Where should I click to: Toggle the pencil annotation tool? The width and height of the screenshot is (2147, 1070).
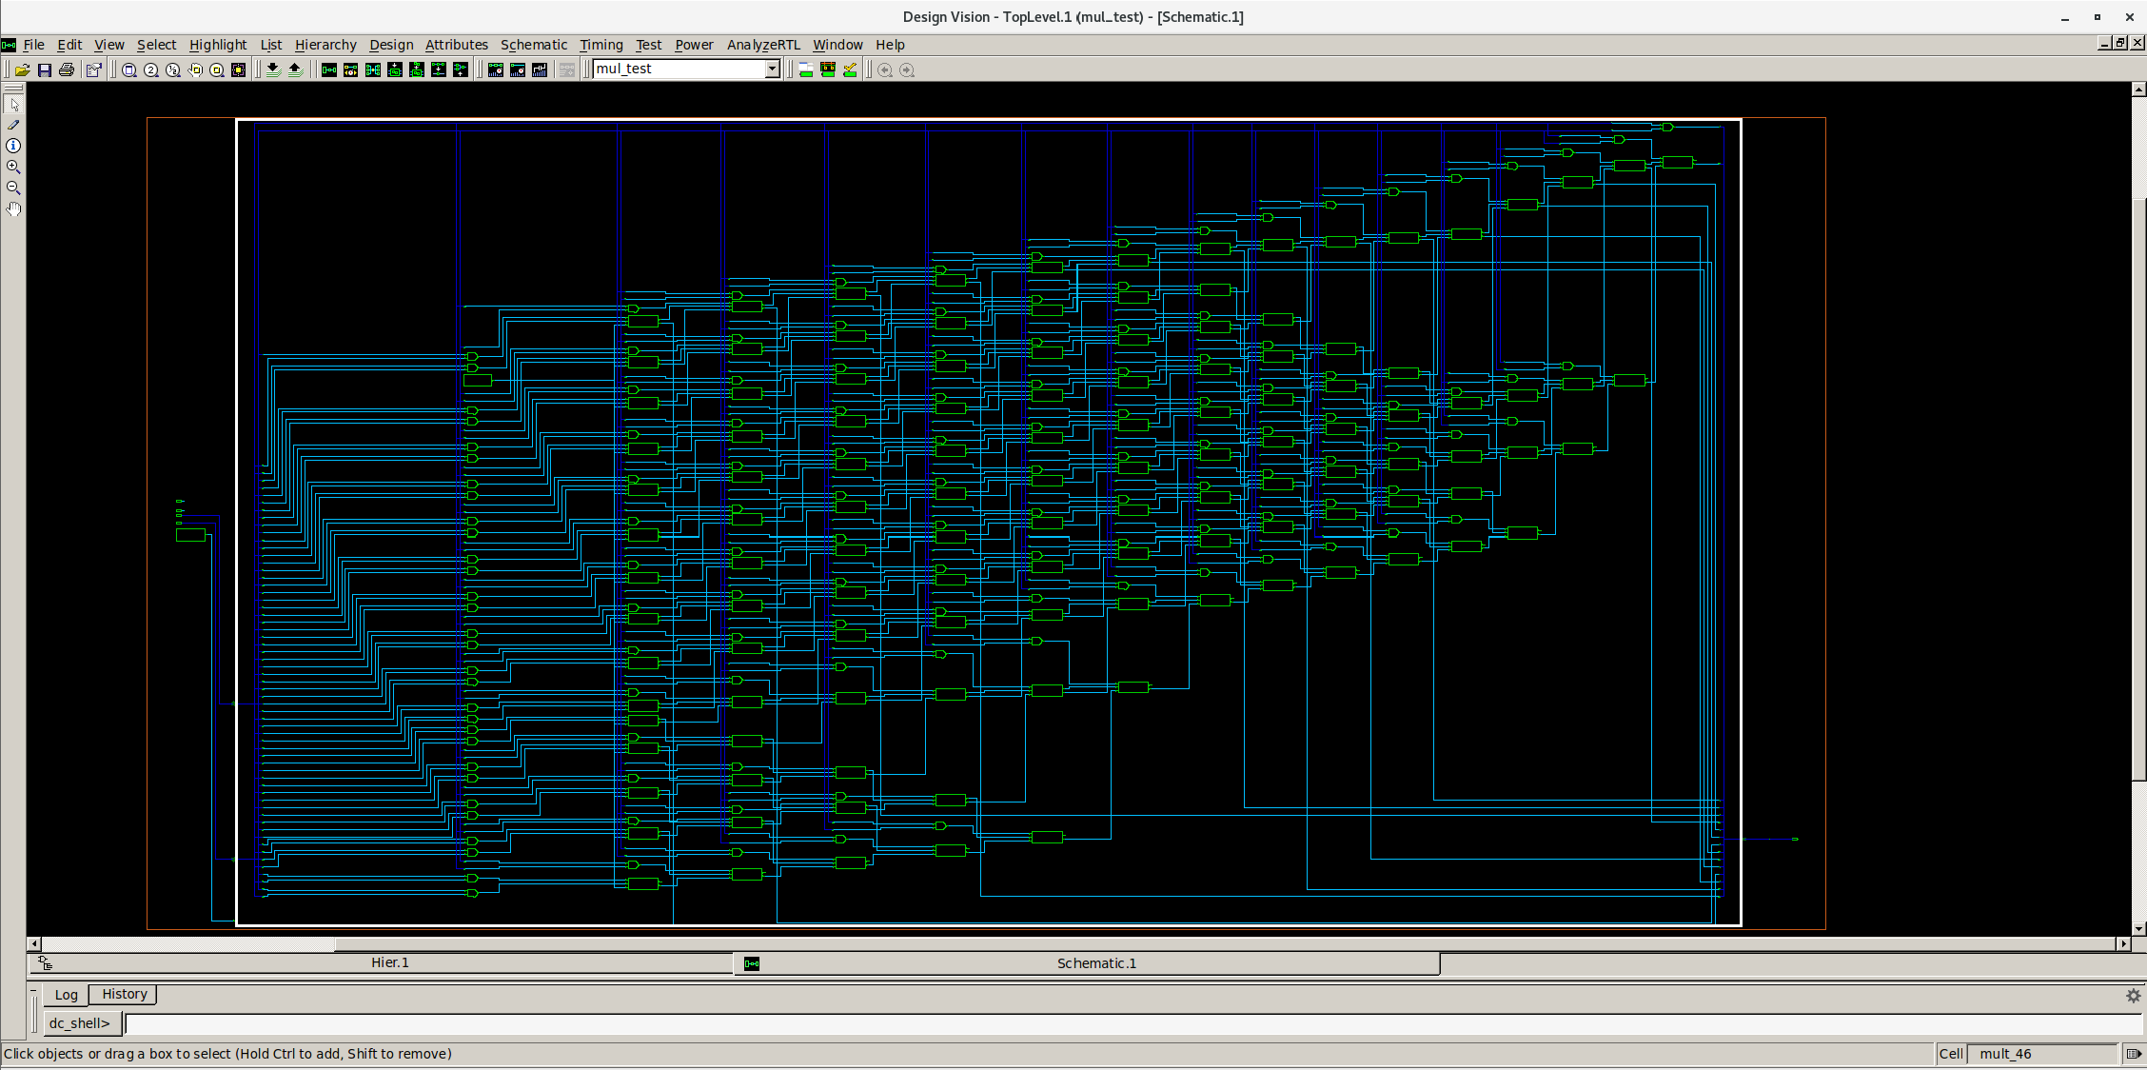tap(13, 125)
